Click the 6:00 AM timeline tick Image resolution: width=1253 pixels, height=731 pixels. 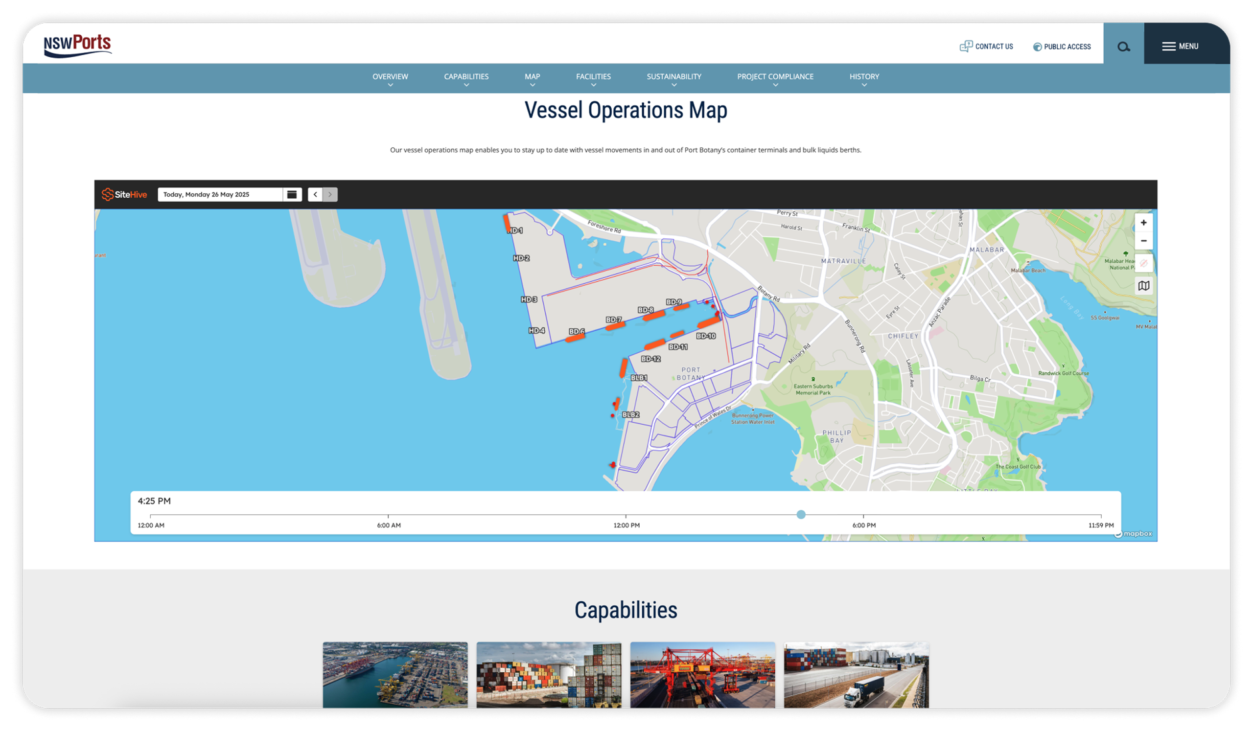(388, 516)
